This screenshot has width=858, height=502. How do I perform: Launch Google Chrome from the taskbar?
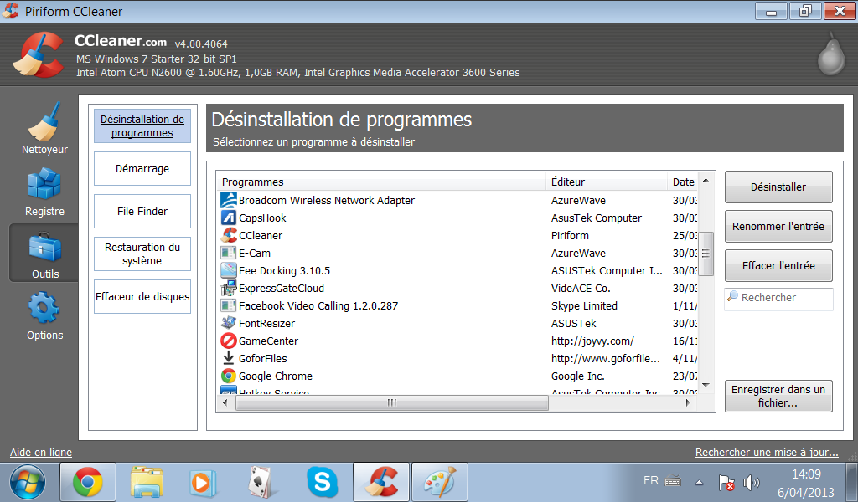pyautogui.click(x=87, y=482)
